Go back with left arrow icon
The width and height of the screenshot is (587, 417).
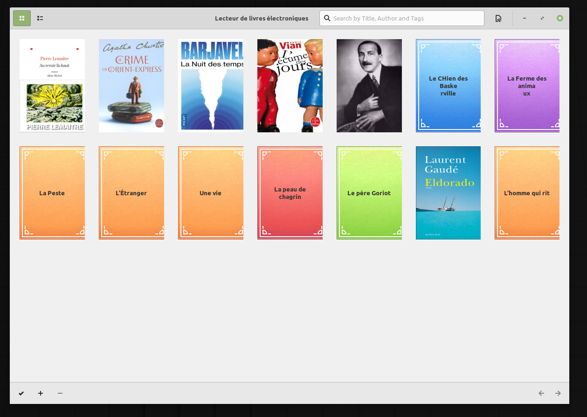[x=541, y=393]
